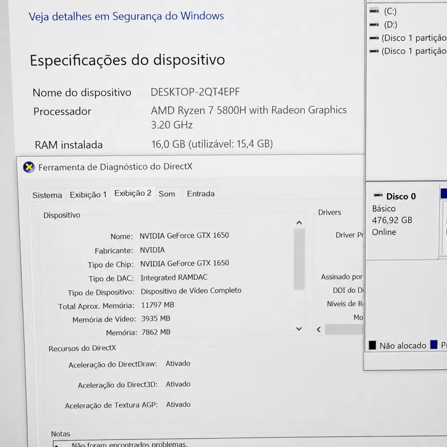Open the Som tab

[x=167, y=194]
